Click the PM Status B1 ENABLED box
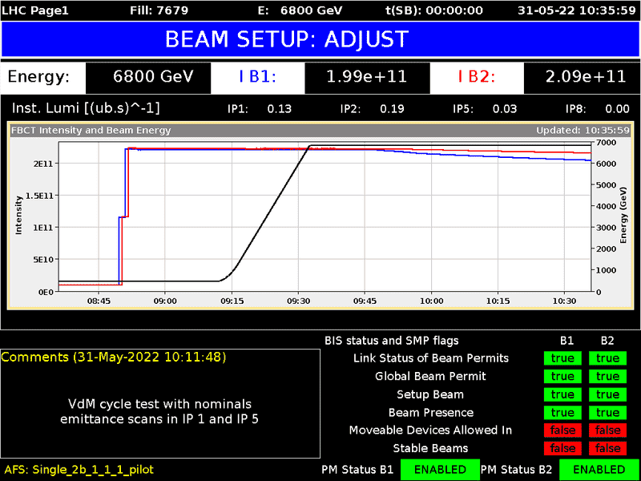 (439, 469)
